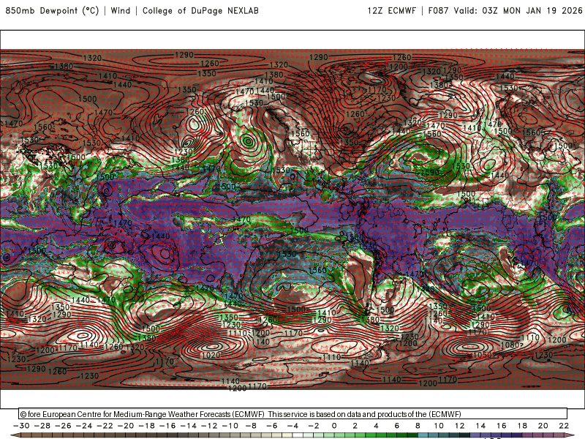
Task: Click the bright green swatch below 4
Action: coord(381,435)
